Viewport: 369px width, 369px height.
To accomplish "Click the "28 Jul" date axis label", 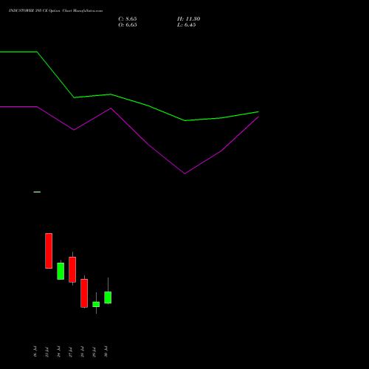I will (x=82, y=352).
